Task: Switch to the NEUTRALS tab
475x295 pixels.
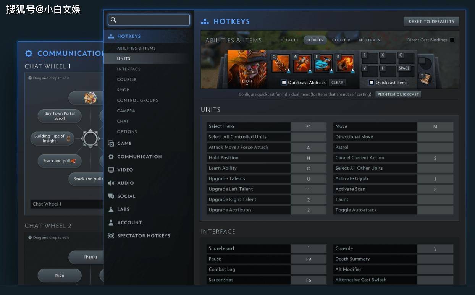Action: [369, 40]
